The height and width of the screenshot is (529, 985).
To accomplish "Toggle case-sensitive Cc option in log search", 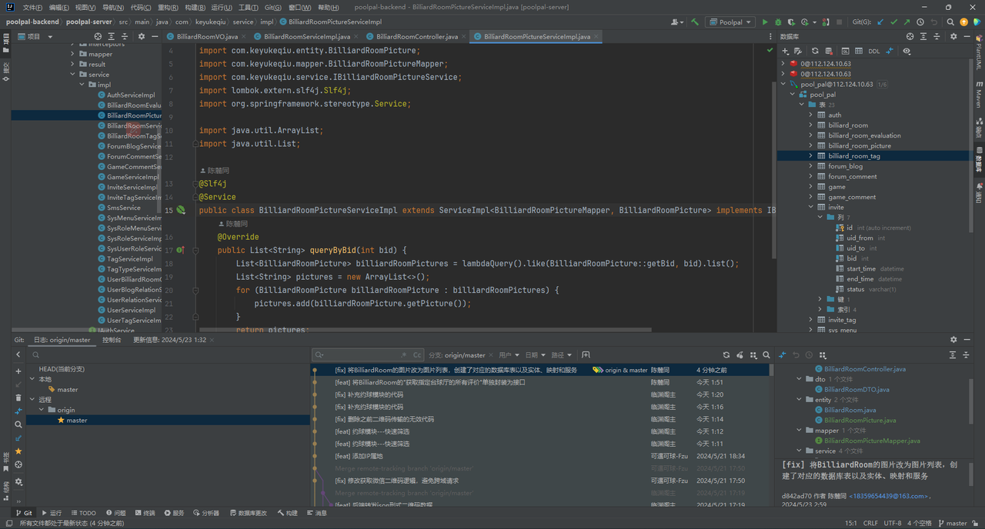I will pos(416,355).
